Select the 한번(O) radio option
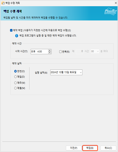The image size is (118, 152). point(15,71)
